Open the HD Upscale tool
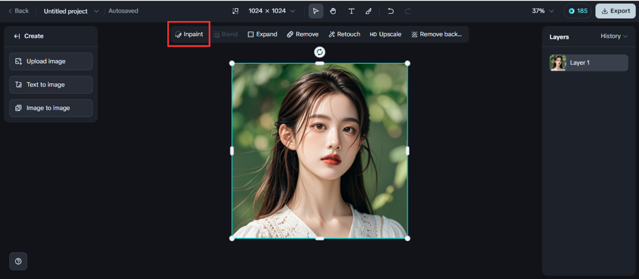Viewport: 639px width, 279px height. point(385,34)
